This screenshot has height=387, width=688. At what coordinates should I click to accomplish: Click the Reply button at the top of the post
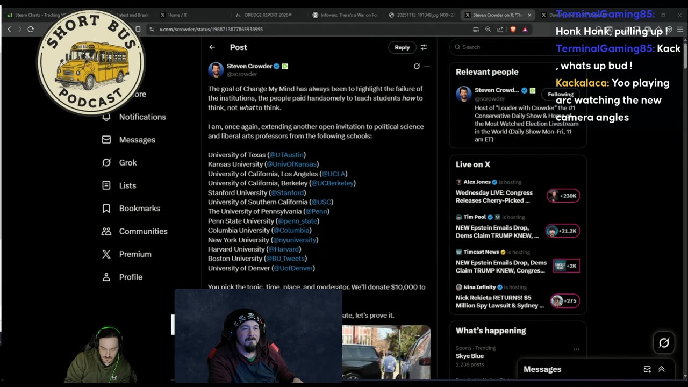tap(402, 47)
